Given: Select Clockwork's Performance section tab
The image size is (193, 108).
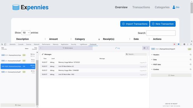Looking at the screenshot, I should pyautogui.click(x=68, y=48).
